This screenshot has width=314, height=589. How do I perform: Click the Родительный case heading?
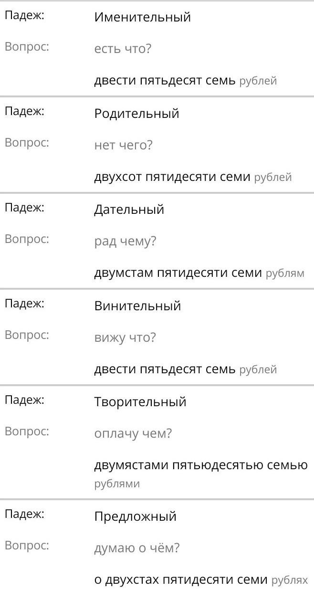(137, 114)
